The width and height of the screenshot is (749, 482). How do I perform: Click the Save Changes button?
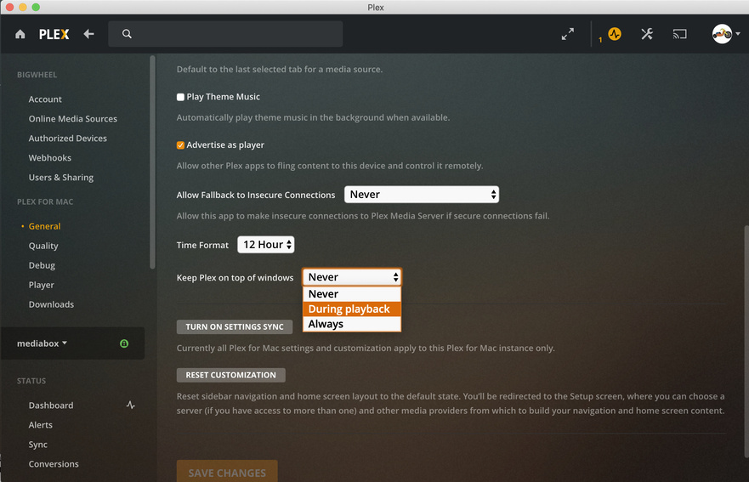pyautogui.click(x=227, y=472)
